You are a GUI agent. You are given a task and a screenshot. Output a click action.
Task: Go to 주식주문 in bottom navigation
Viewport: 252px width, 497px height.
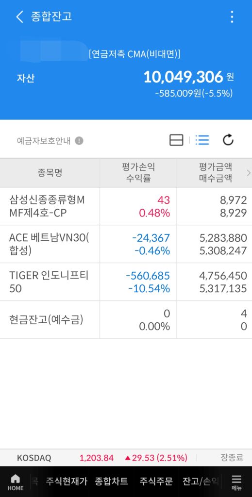coord(156,481)
